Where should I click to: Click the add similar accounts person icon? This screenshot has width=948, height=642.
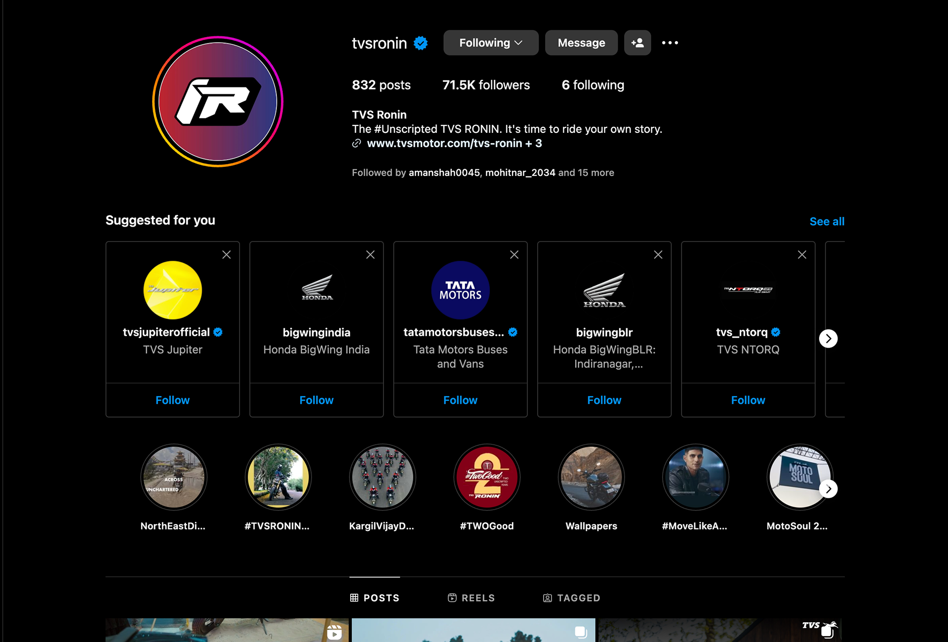click(x=637, y=43)
